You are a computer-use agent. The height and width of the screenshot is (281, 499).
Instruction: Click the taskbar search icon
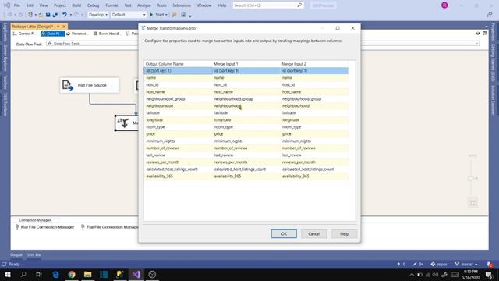click(23, 274)
